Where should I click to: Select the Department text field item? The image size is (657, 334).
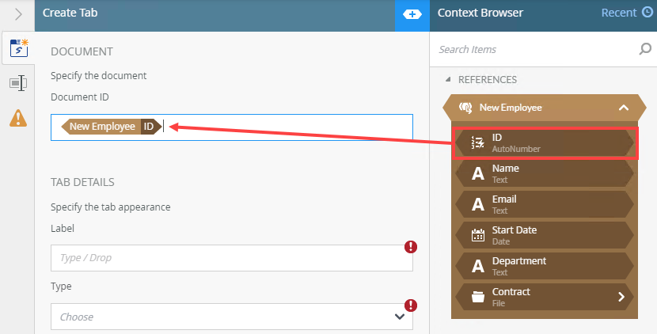543,266
